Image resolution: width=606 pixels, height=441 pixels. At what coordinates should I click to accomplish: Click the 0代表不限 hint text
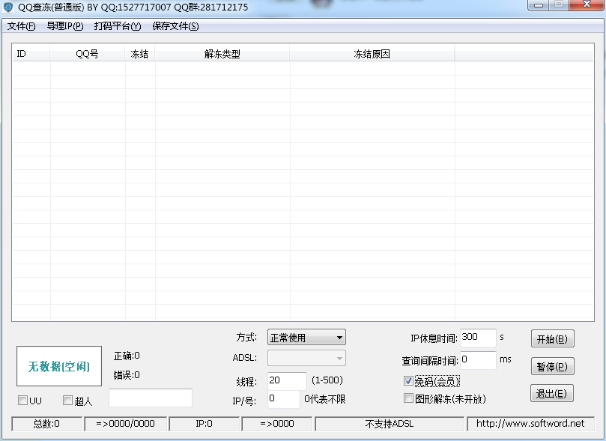coord(324,399)
